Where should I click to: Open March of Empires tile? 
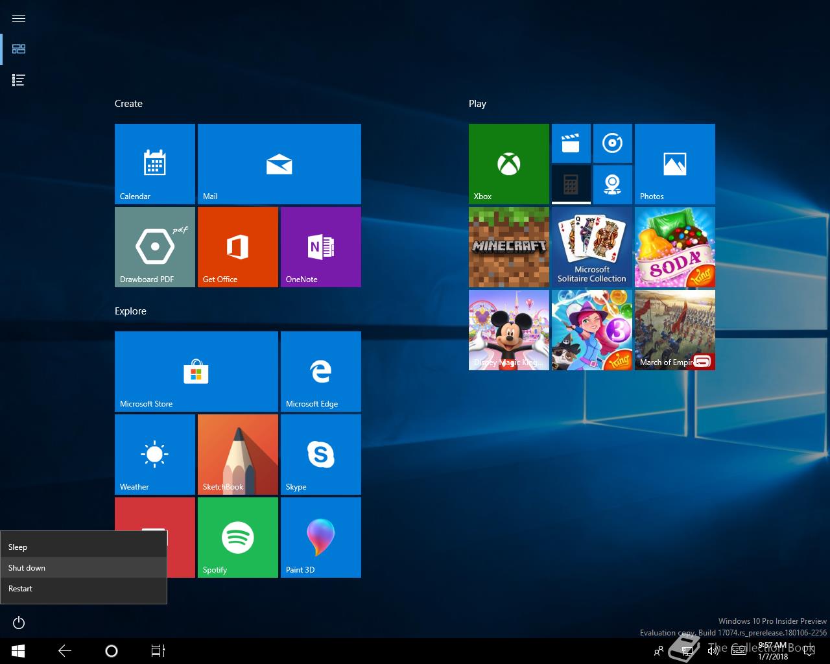click(675, 330)
